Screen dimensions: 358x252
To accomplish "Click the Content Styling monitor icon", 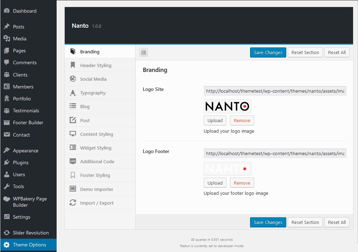I will (73, 134).
